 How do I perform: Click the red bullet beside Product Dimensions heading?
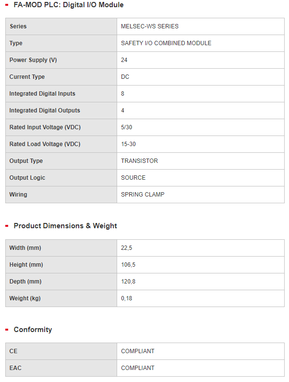click(x=7, y=226)
